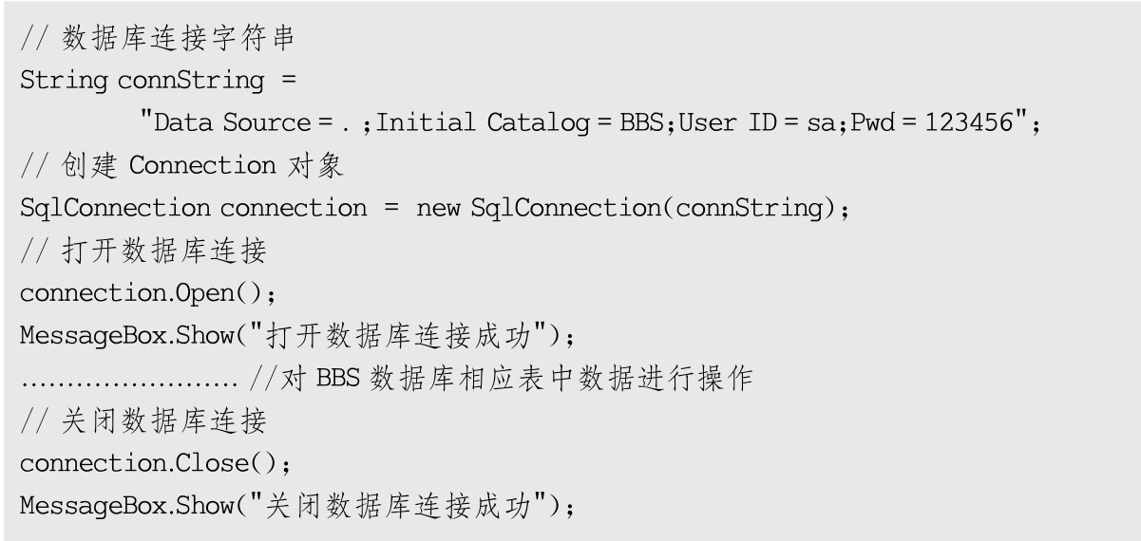Click the 'String' type keyword
The image size is (1141, 541).
tap(64, 81)
